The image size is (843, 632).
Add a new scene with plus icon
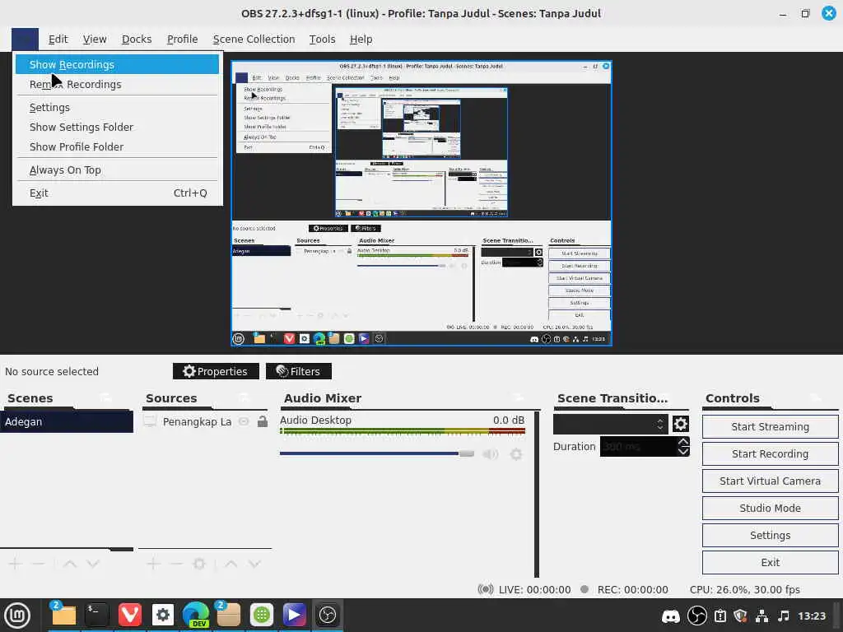tap(15, 563)
